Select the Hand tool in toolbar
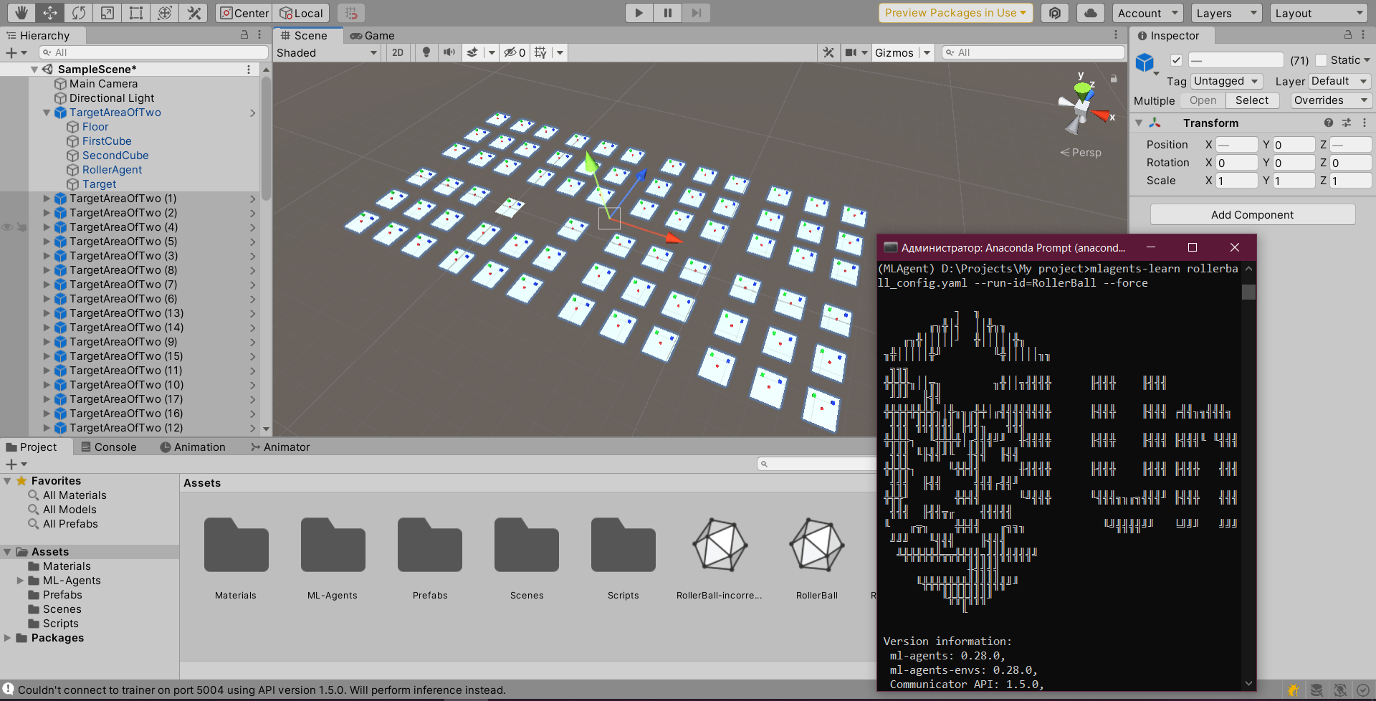 pos(21,13)
